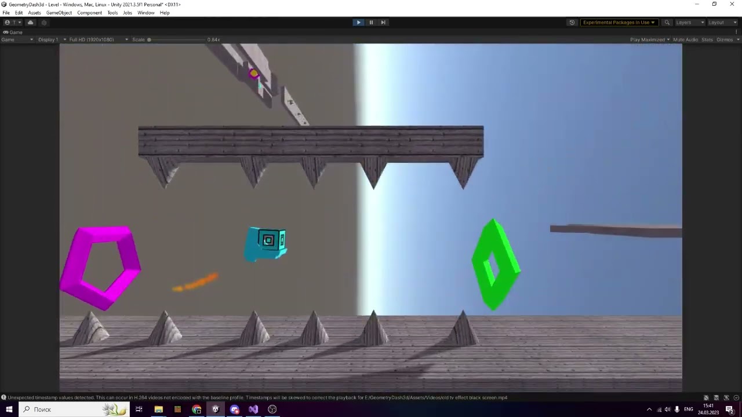Viewport: 742px width, 417px height.
Task: Click the Windows search box Поиск
Action: coord(74,409)
